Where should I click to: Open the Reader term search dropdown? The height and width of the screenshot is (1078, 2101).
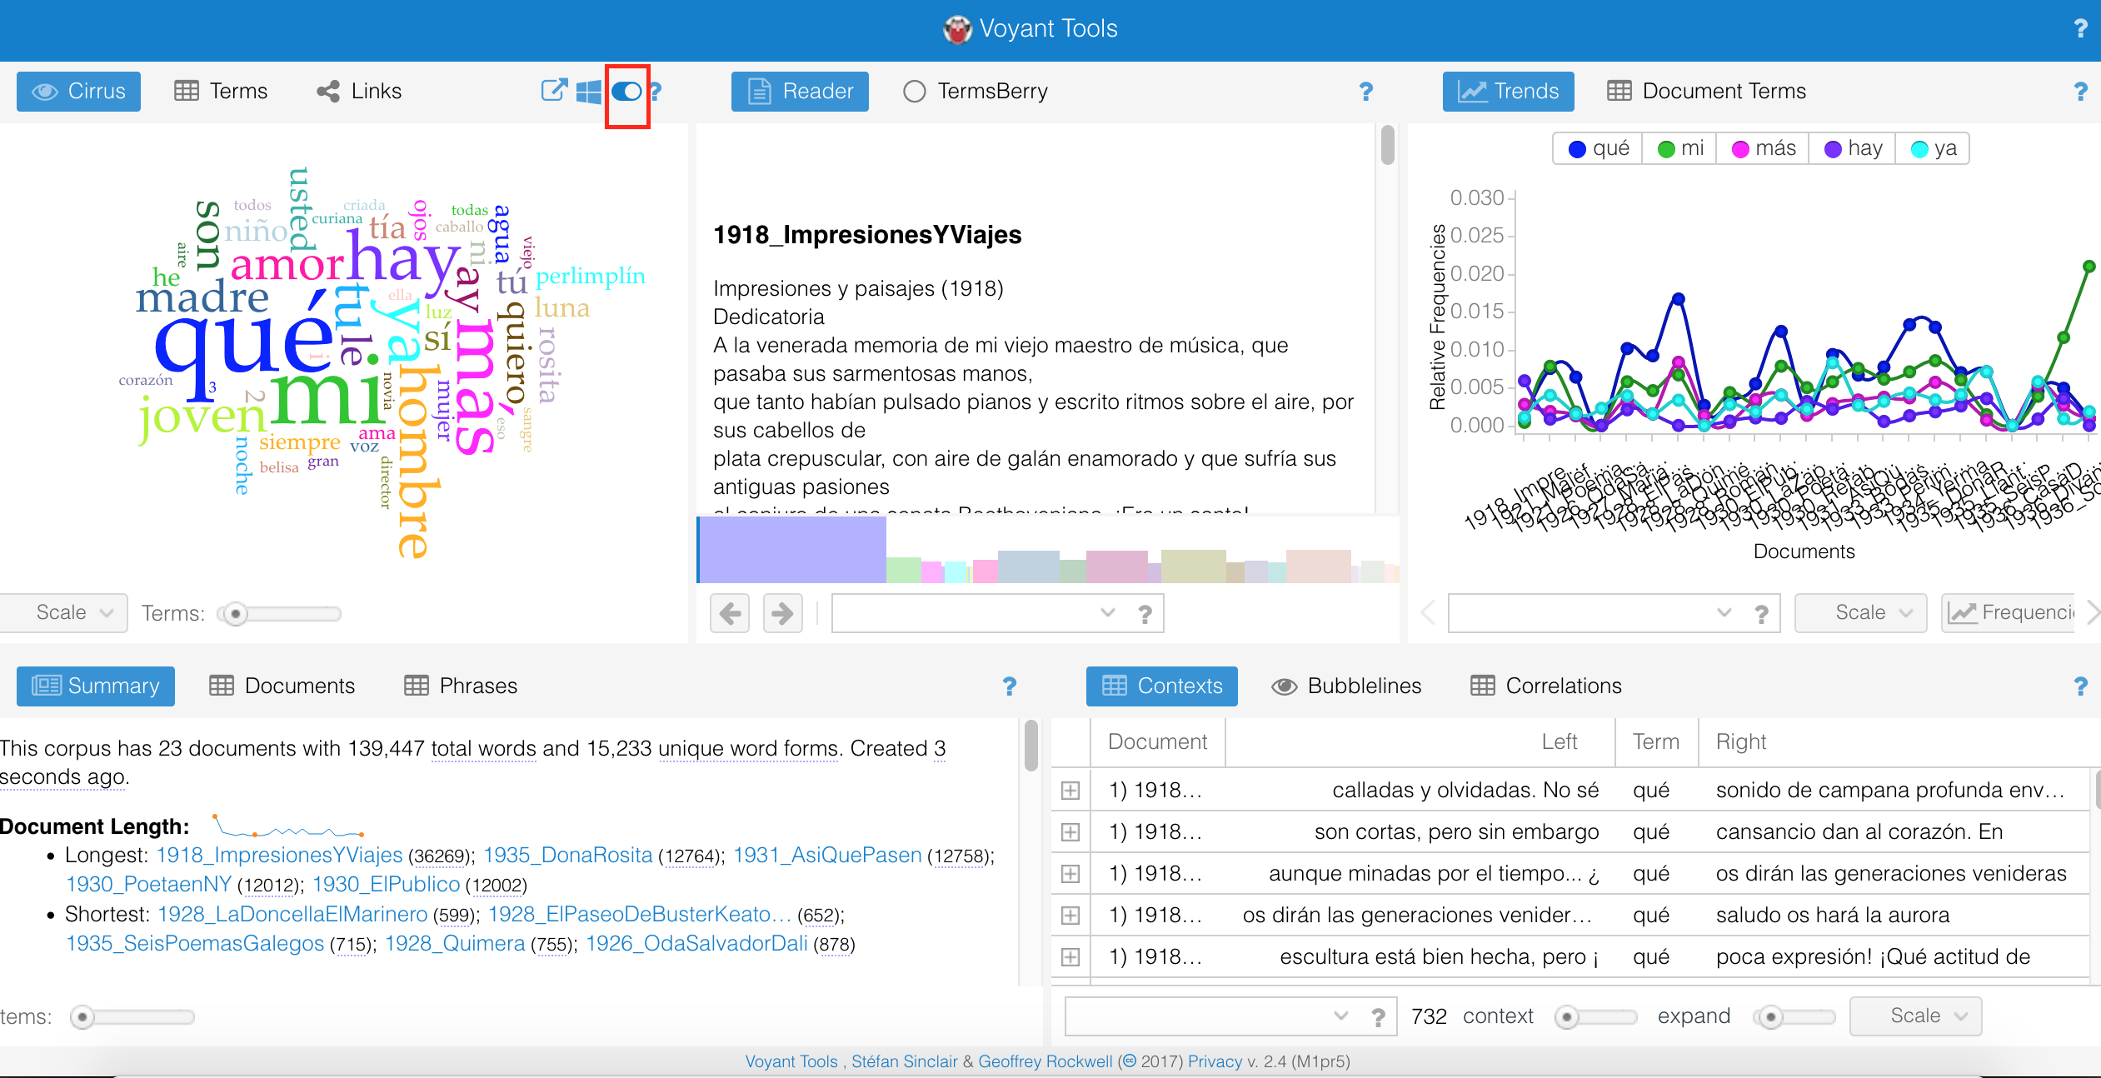(1107, 613)
